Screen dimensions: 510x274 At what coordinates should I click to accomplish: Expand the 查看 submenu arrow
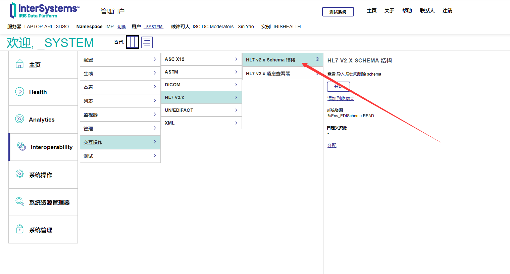155,87
